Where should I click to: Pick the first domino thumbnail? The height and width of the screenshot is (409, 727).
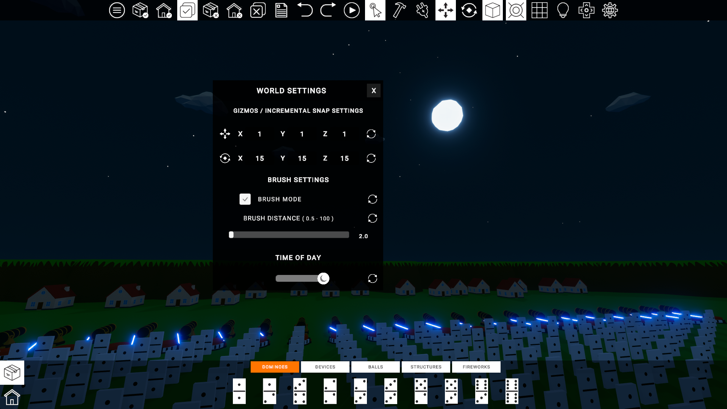(239, 391)
